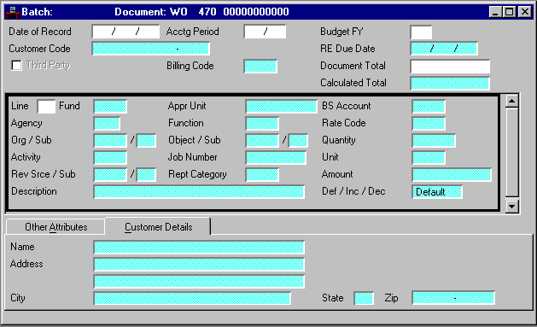The height and width of the screenshot is (327, 537).
Task: Click the Amount field
Action: tap(452, 175)
